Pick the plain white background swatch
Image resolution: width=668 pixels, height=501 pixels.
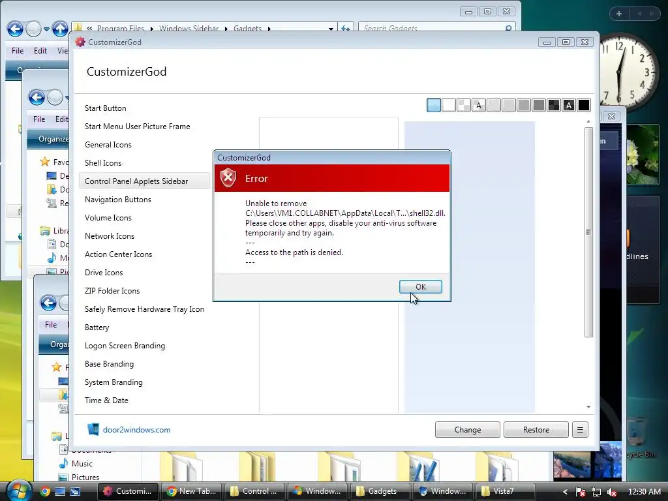click(449, 105)
